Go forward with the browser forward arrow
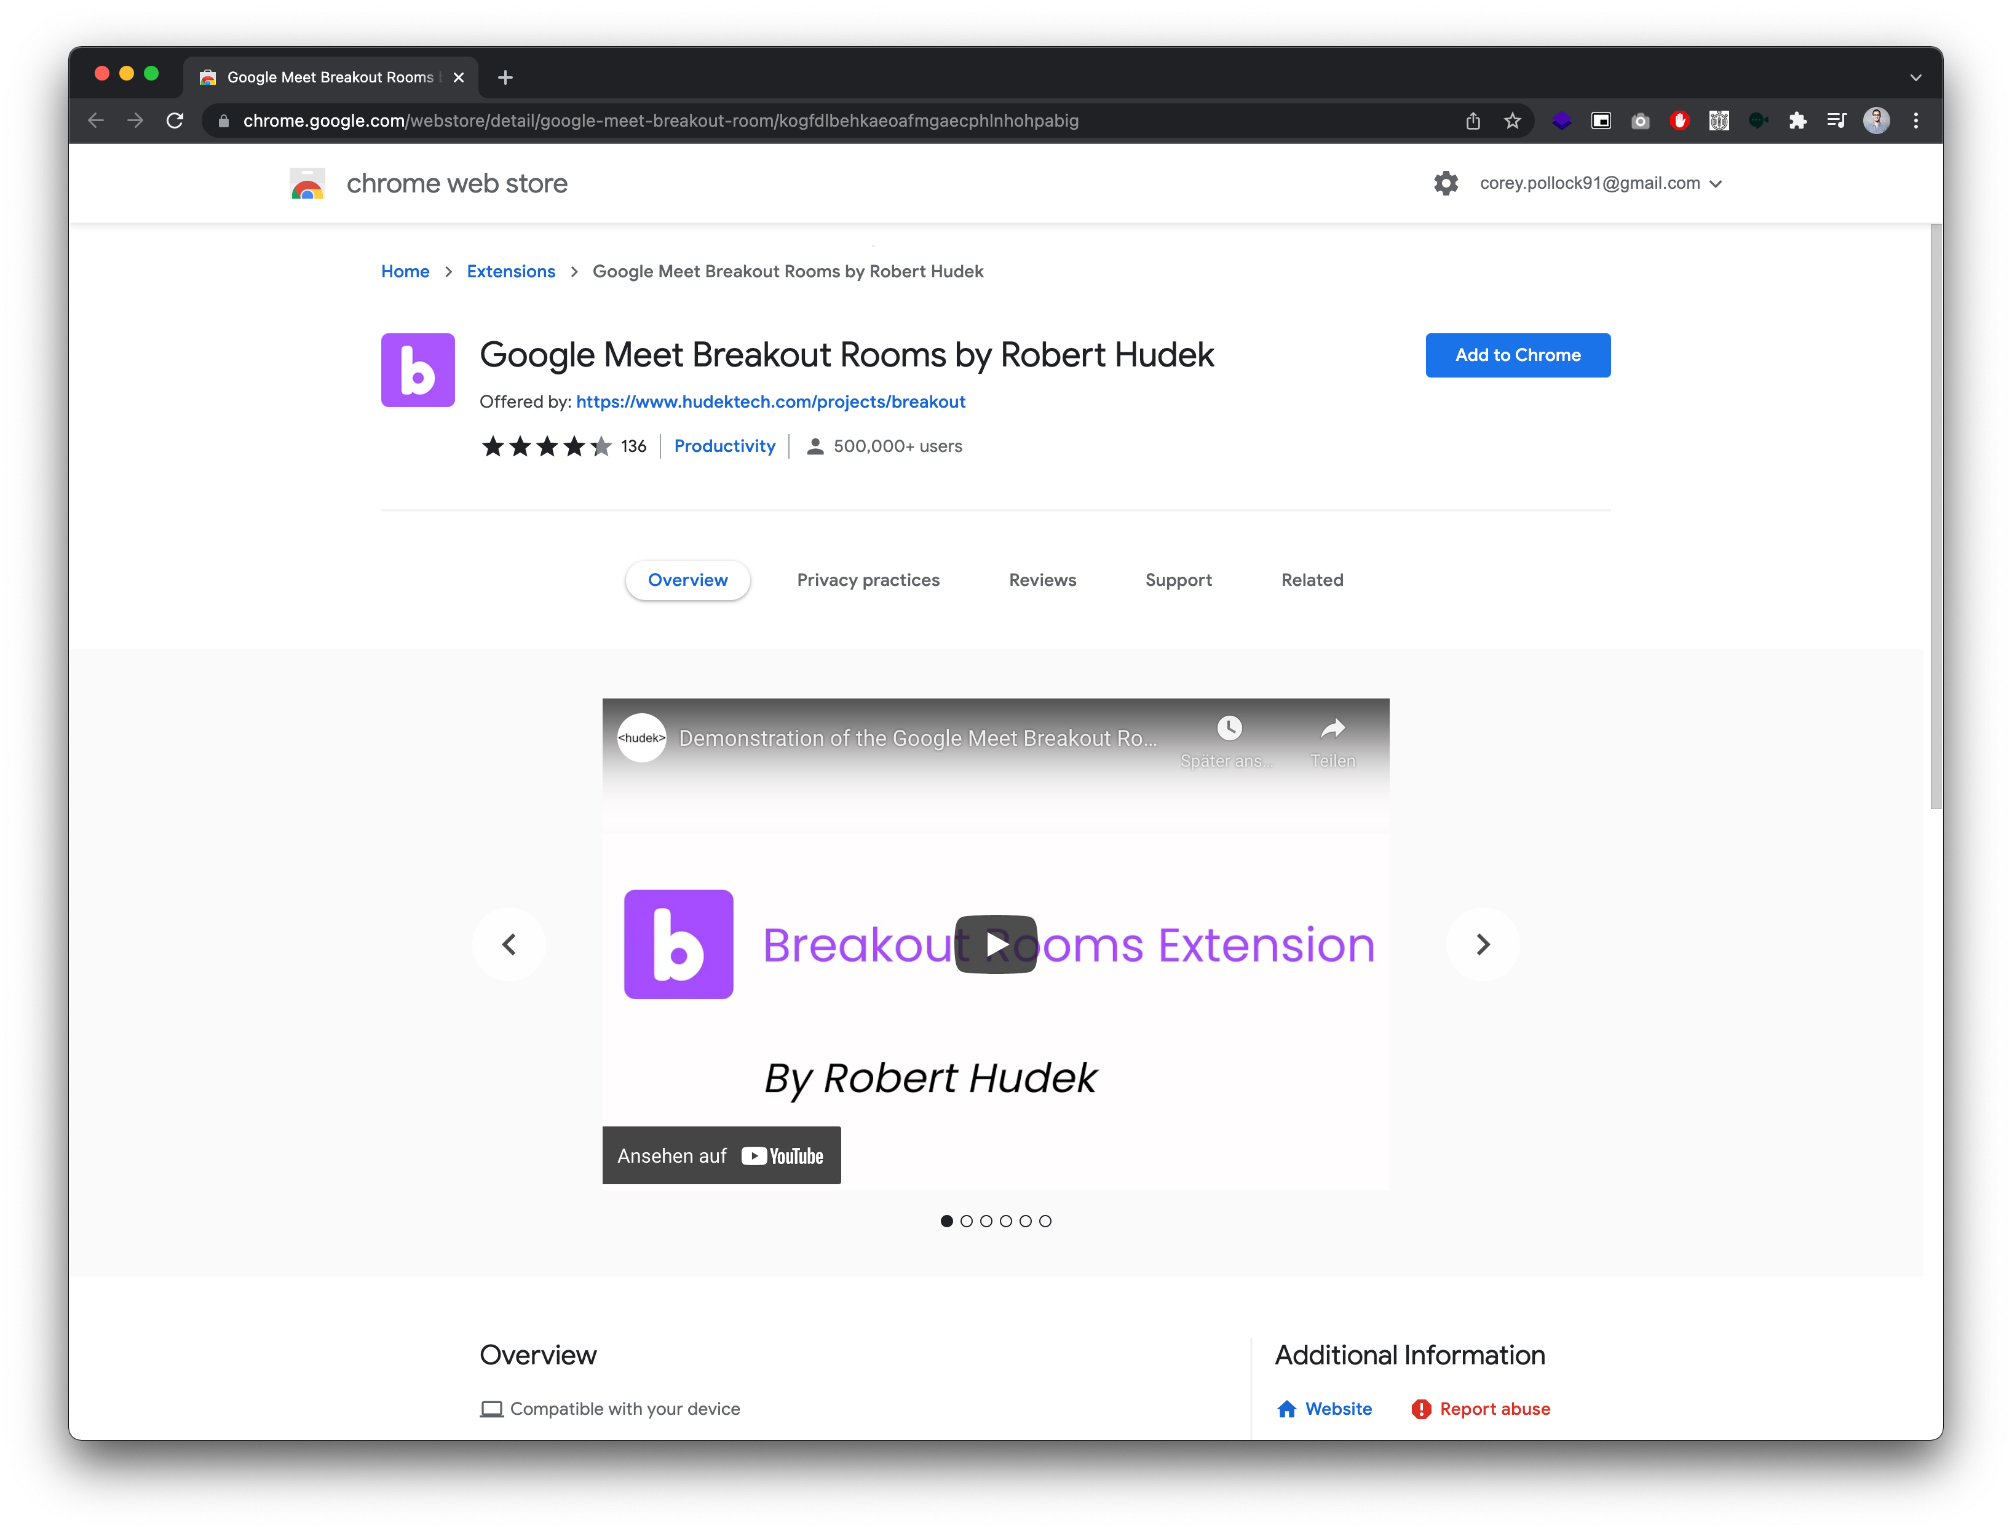This screenshot has width=2012, height=1531. click(135, 121)
